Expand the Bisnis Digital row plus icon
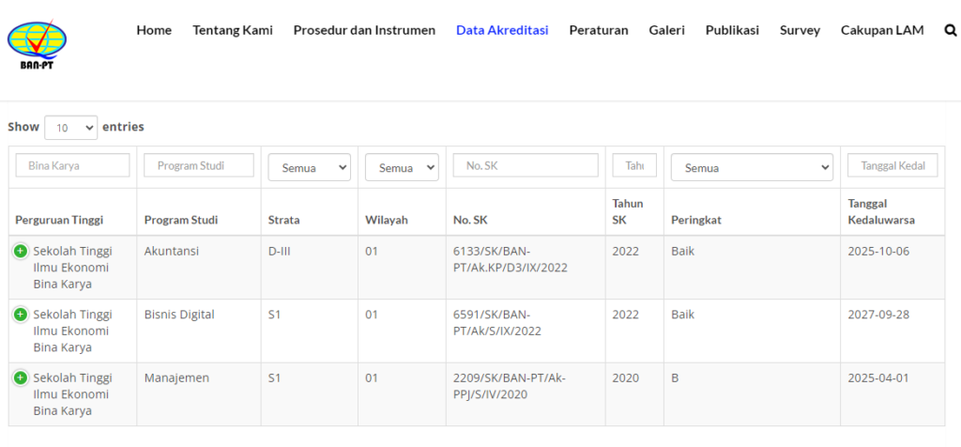The height and width of the screenshot is (447, 961). (21, 315)
